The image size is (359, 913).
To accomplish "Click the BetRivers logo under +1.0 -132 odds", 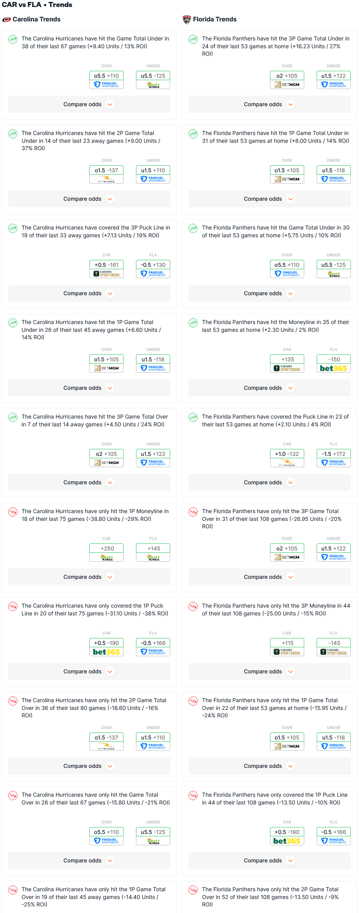I will coord(287,463).
